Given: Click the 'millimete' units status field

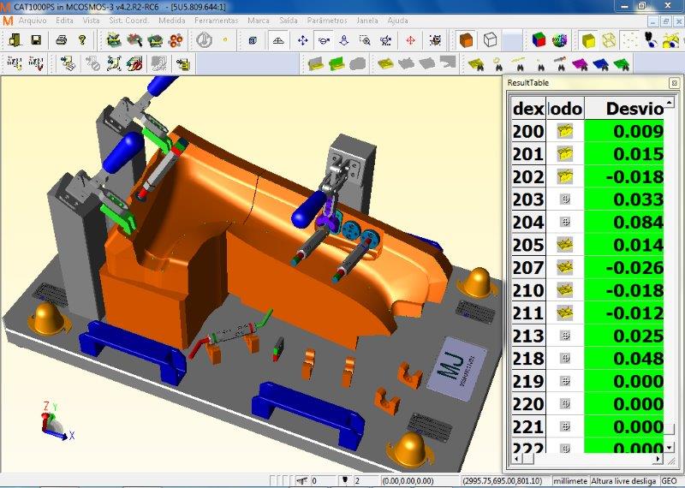Looking at the screenshot, I should point(570,480).
